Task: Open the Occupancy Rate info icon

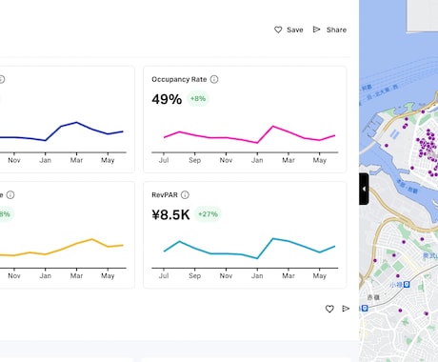Action: (214, 79)
